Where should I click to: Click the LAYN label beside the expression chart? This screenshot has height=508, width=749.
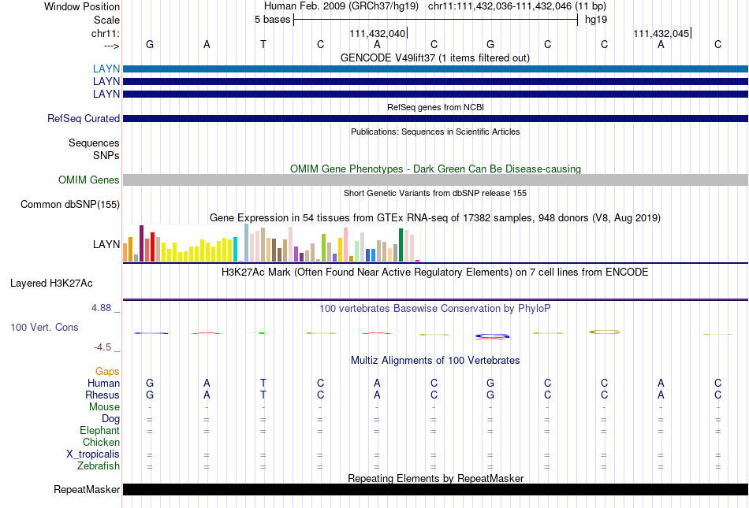coord(106,244)
